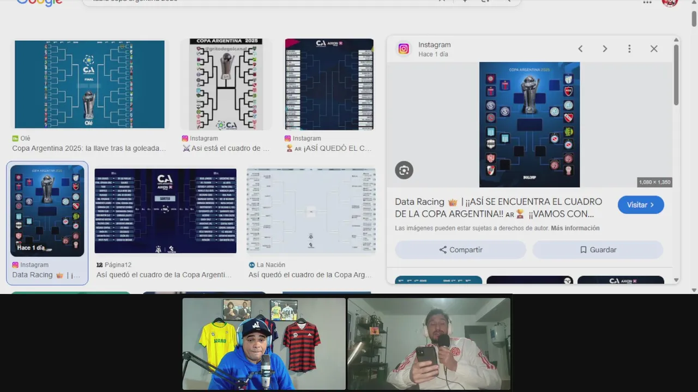
Task: Open the 'Data Racing' result title in the grid
Action: [46, 275]
